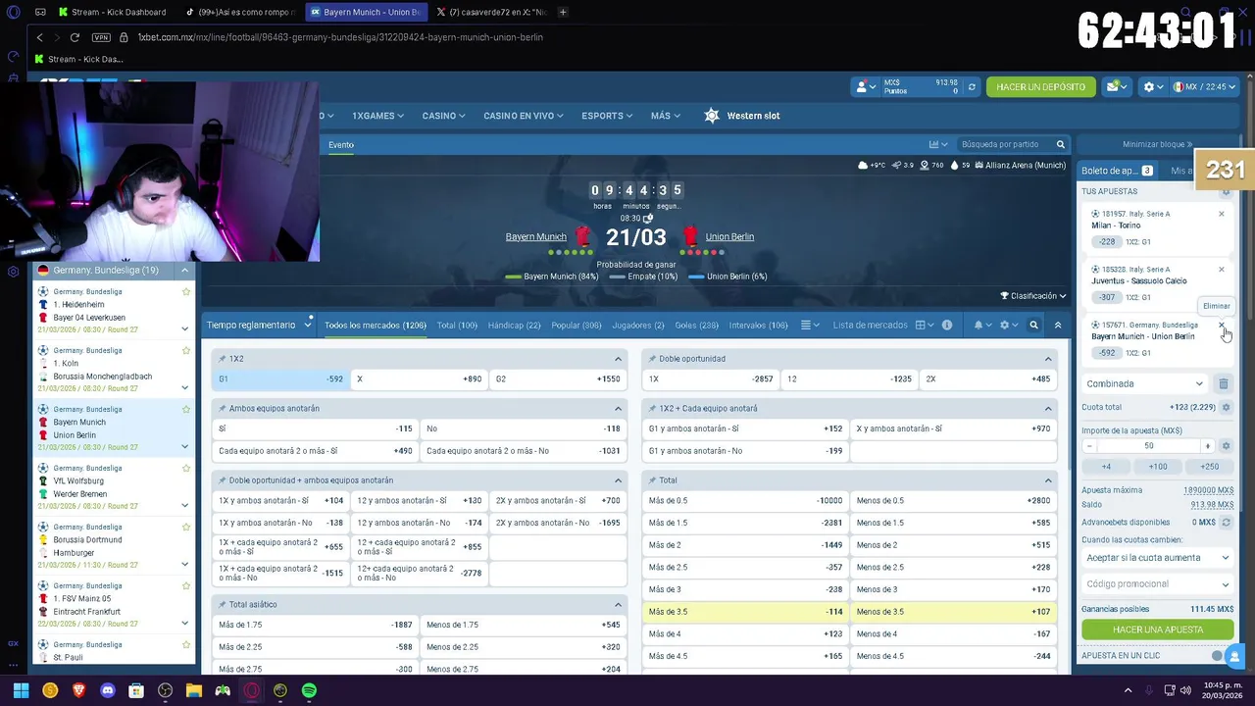
Task: Open the statistics chart icon menu
Action: 937,144
